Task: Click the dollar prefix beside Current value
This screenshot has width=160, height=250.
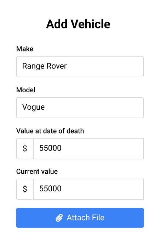Action: [25, 189]
